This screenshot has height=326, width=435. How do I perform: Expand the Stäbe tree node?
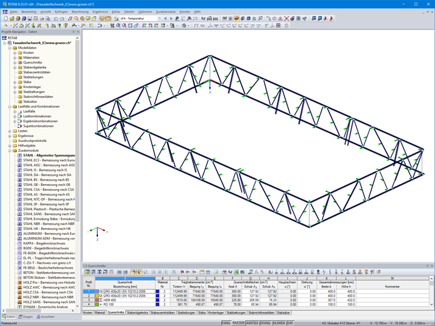click(x=15, y=82)
